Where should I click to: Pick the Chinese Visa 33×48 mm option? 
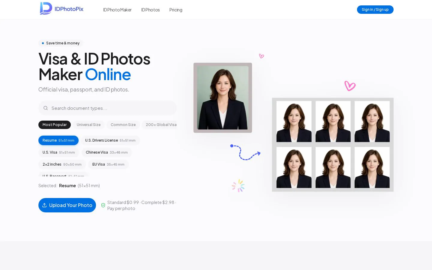click(107, 152)
